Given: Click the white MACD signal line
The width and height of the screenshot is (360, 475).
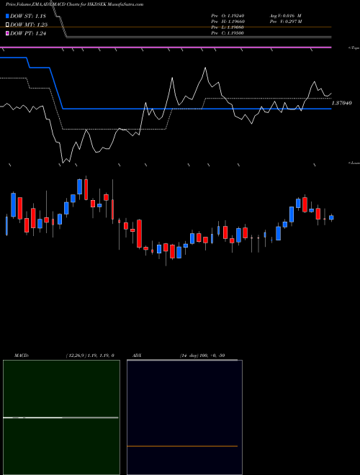Looking at the screenshot, I should point(60,417).
